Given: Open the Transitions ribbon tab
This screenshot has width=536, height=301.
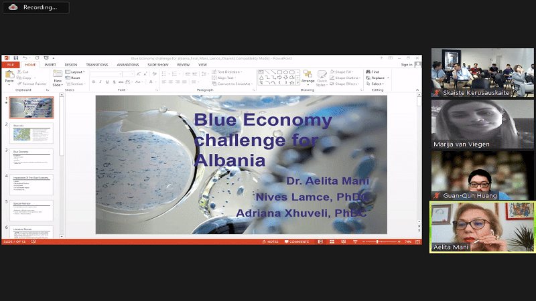Looking at the screenshot, I should pyautogui.click(x=96, y=65).
